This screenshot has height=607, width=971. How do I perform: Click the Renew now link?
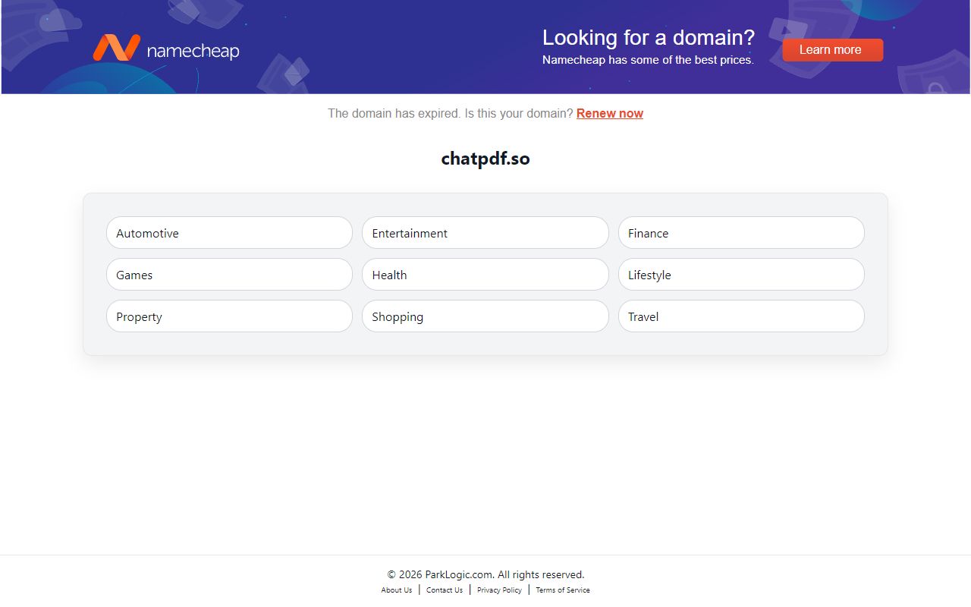pos(610,113)
